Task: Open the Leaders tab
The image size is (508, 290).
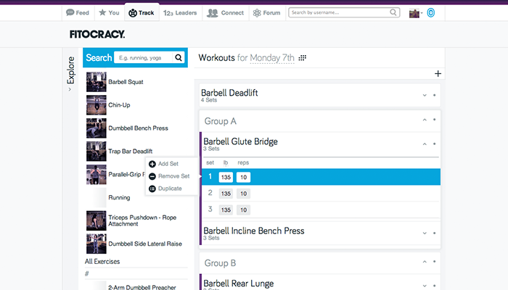Action: [180, 13]
